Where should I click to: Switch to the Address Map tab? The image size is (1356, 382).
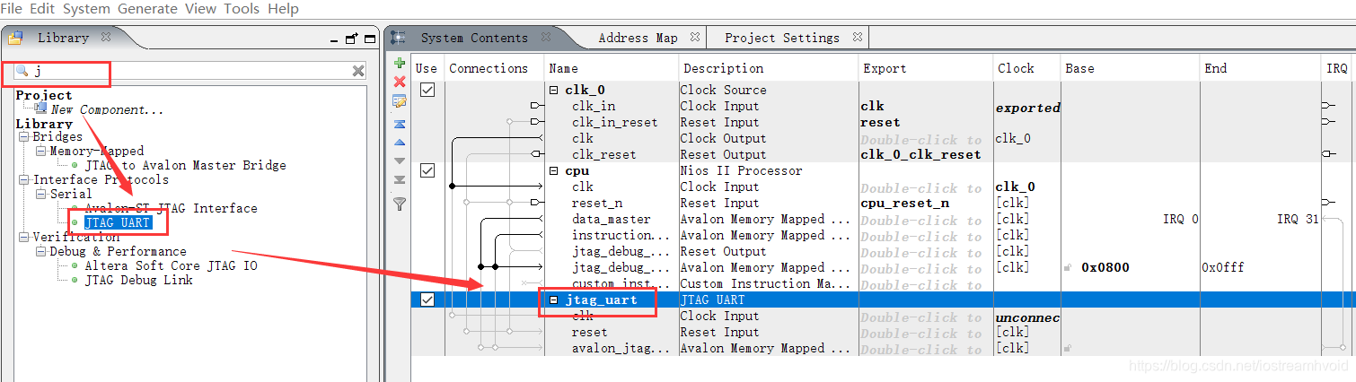pyautogui.click(x=638, y=38)
